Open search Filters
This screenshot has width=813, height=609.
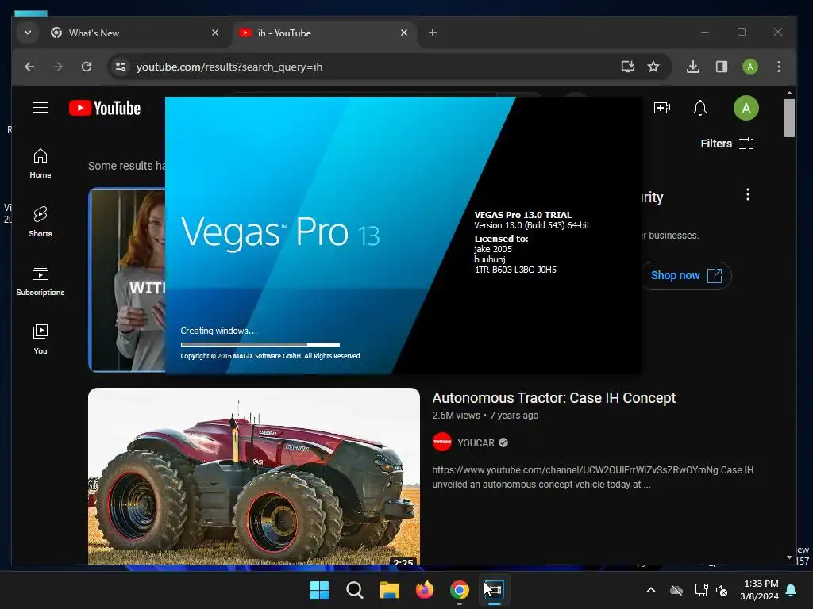point(727,144)
